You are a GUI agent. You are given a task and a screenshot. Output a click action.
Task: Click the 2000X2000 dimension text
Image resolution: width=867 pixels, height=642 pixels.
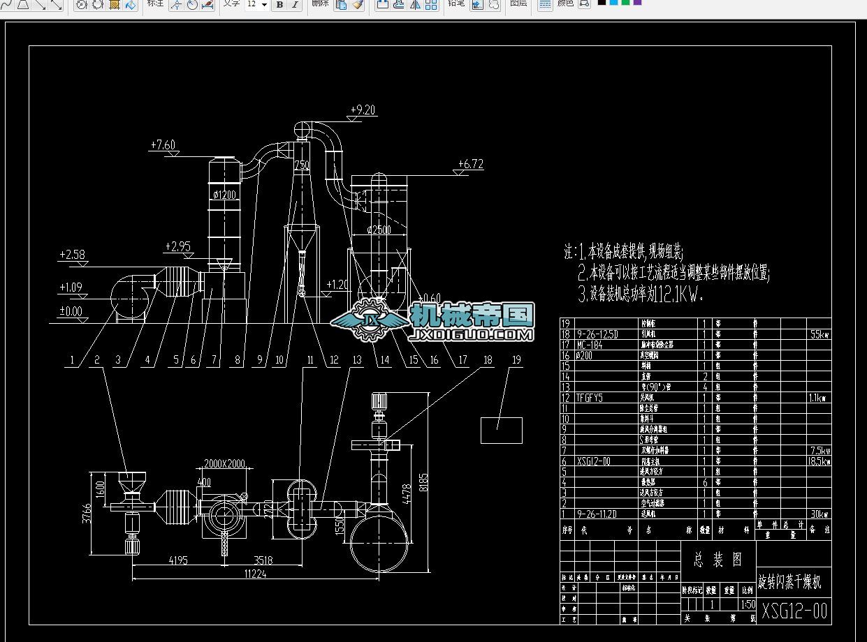(x=226, y=463)
